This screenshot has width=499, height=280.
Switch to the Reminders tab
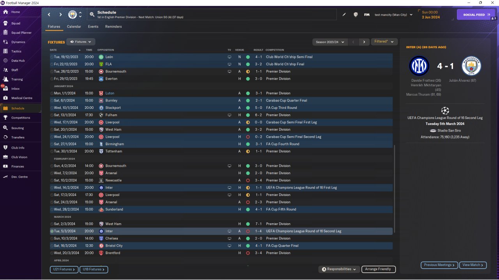pos(113,27)
